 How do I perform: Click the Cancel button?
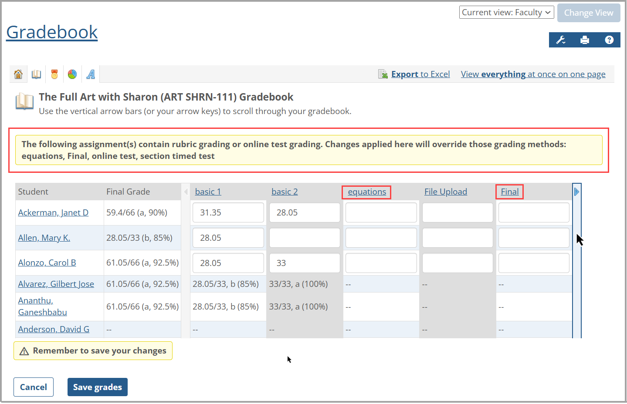[33, 387]
